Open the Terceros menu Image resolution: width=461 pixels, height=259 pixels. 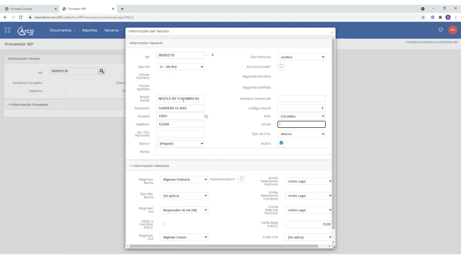113,30
